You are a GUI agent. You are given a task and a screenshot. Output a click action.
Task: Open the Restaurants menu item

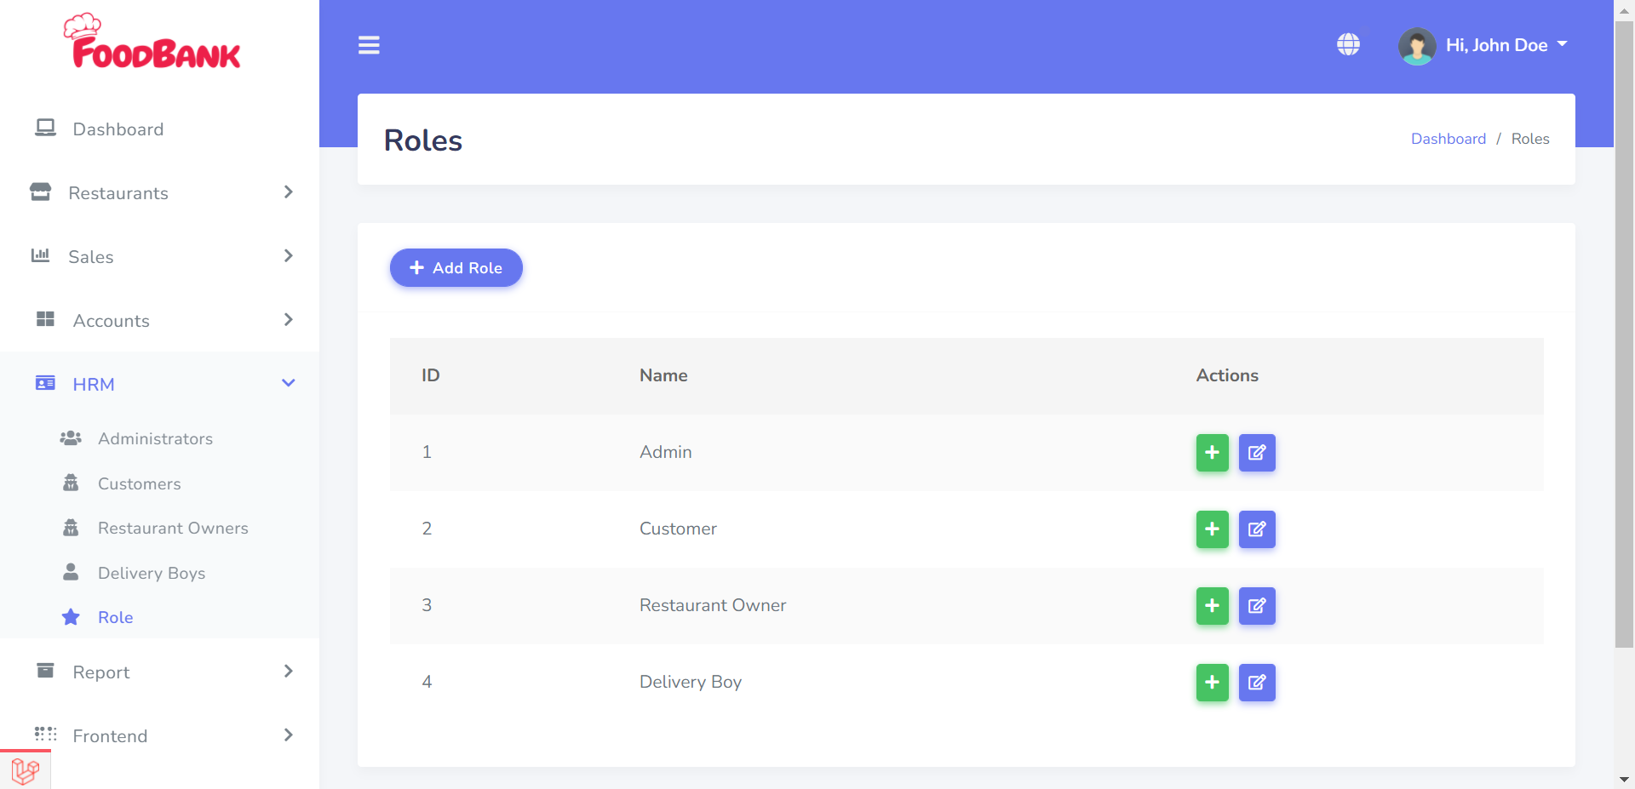tap(118, 193)
